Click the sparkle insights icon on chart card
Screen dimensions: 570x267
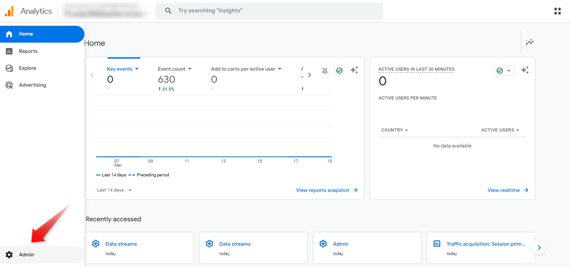pos(354,70)
